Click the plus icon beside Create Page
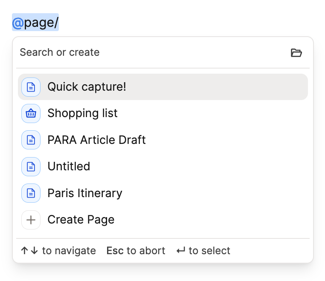 click(x=31, y=220)
